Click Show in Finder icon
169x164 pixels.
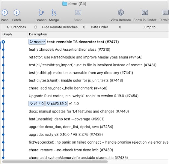[x=145, y=12]
